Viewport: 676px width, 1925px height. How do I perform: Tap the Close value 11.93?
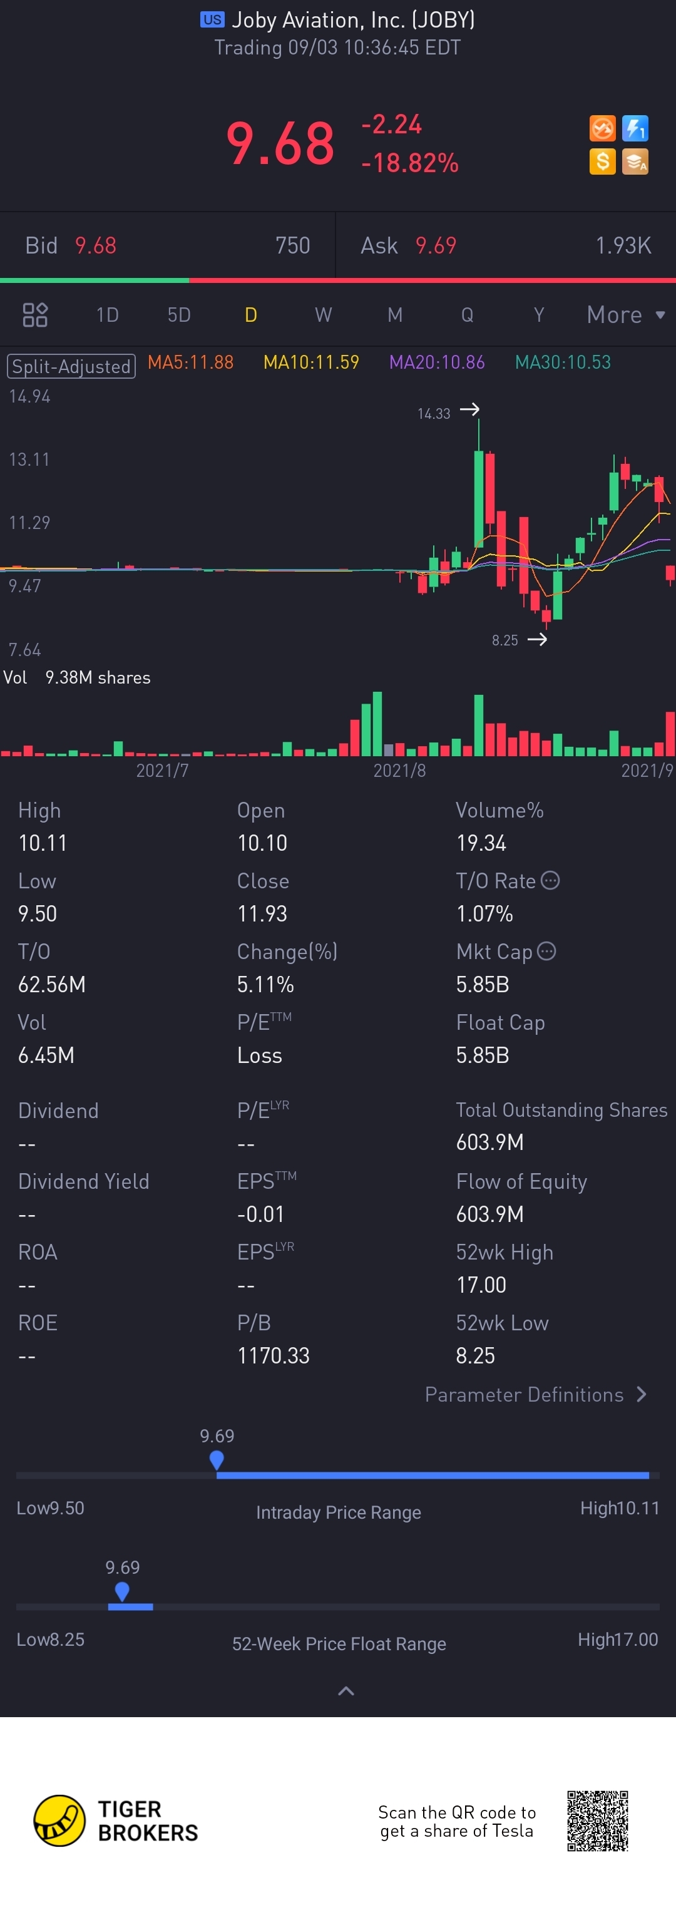(262, 913)
